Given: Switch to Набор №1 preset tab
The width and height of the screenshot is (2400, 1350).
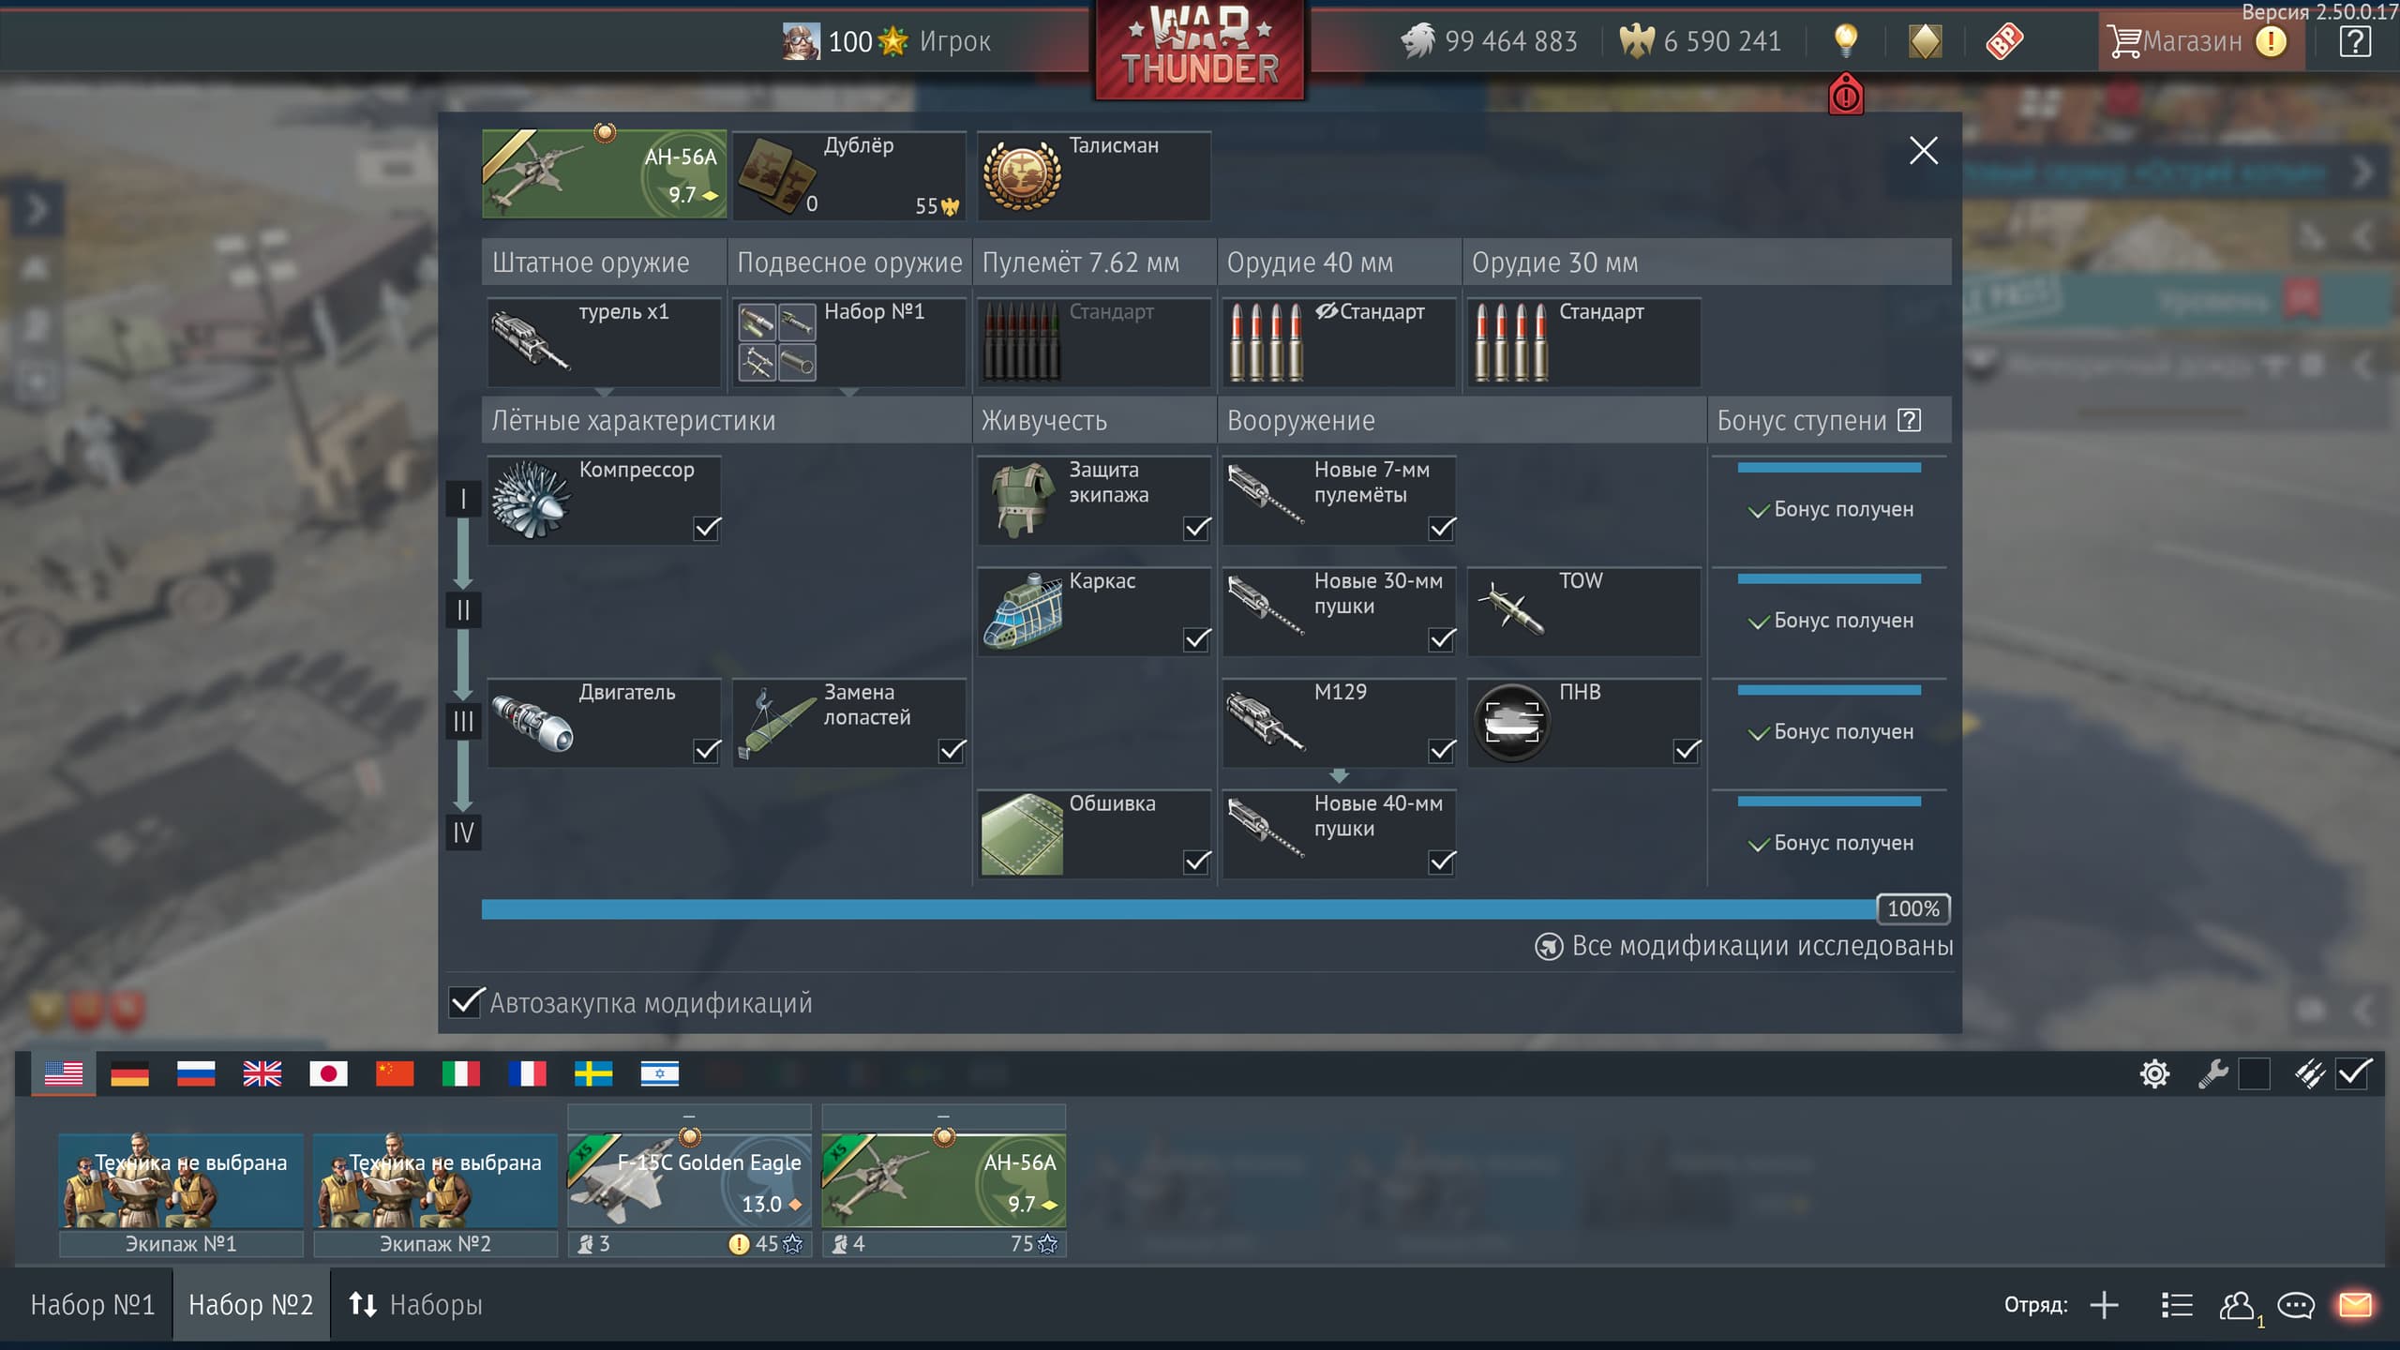Looking at the screenshot, I should pyautogui.click(x=92, y=1305).
